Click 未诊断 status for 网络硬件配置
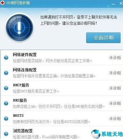The image size is (123, 139). (x=115, y=58)
